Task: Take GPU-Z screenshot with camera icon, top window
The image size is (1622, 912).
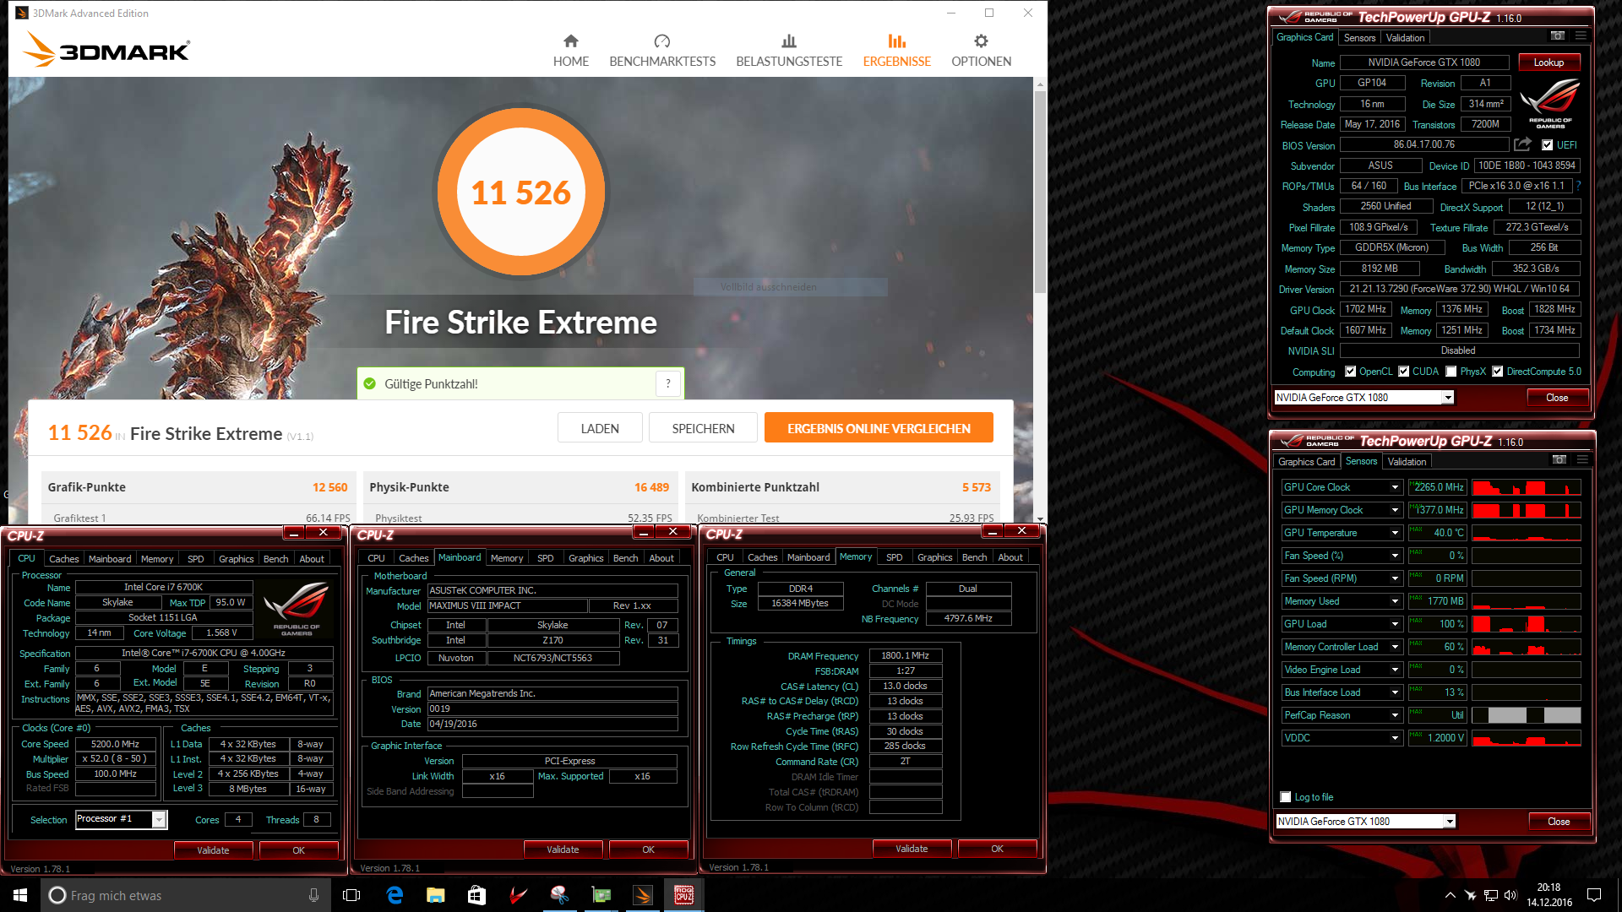Action: pos(1557,35)
